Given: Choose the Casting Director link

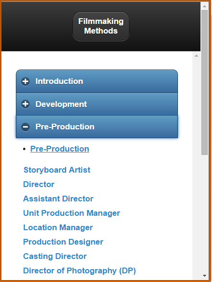Looking at the screenshot, I should click(55, 256).
